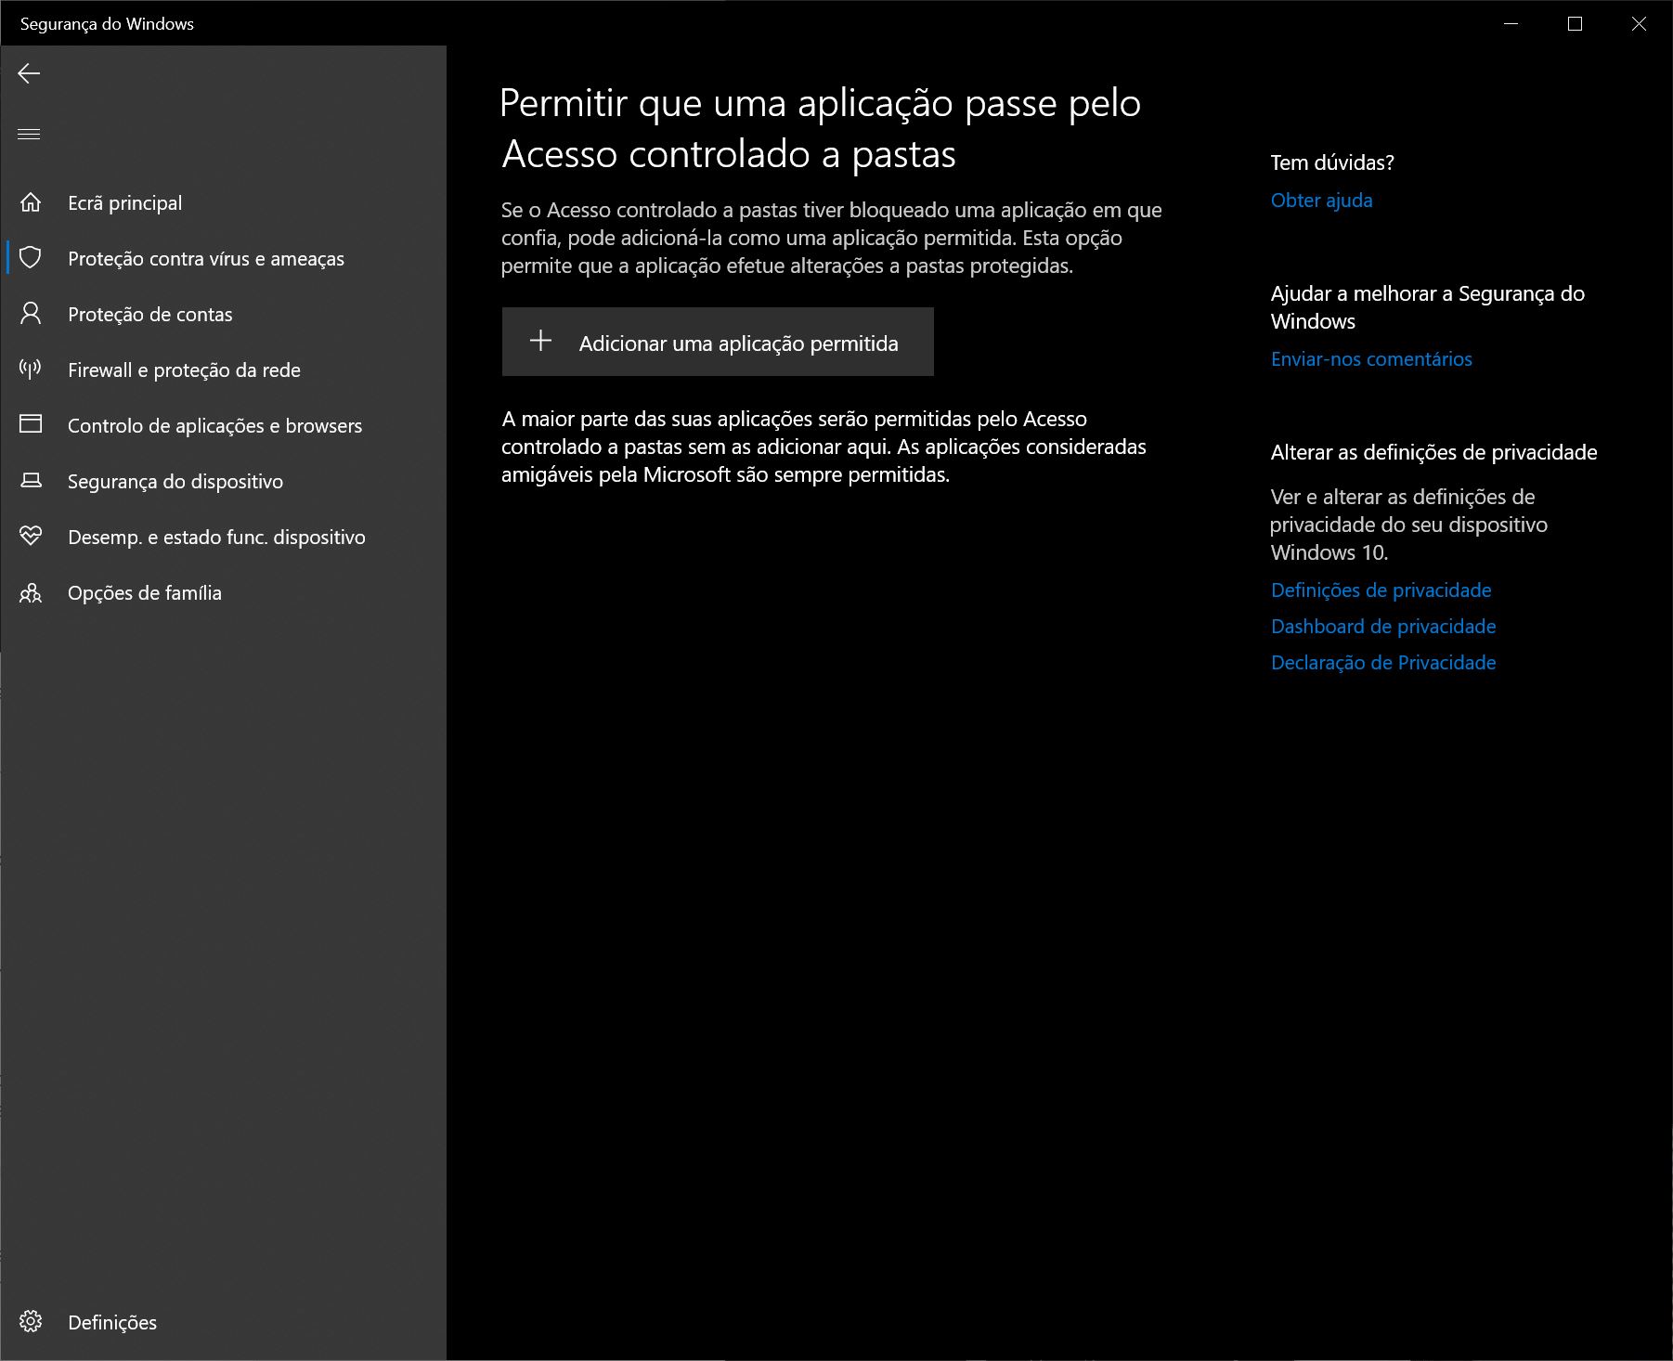Minimize the Segurança do Windows window
The image size is (1673, 1361).
coord(1511,23)
